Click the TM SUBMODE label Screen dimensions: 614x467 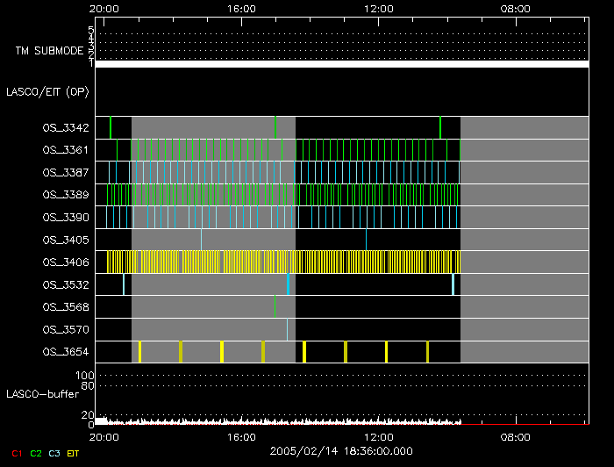pos(50,51)
